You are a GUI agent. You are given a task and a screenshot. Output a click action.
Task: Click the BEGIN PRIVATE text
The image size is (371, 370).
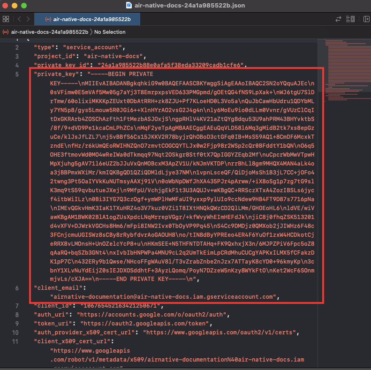(x=130, y=74)
